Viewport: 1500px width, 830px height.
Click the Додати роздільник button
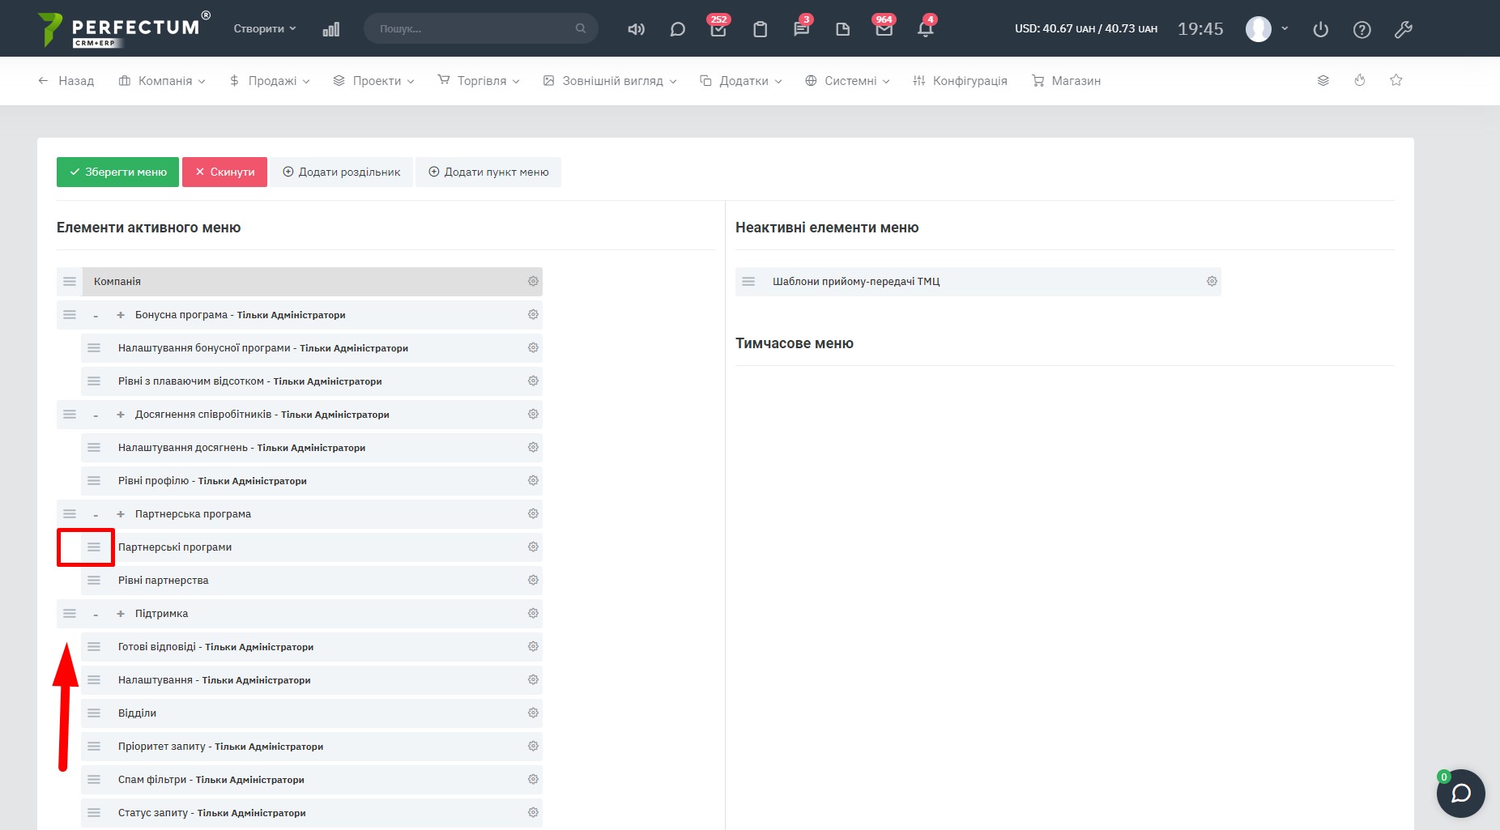(x=341, y=172)
